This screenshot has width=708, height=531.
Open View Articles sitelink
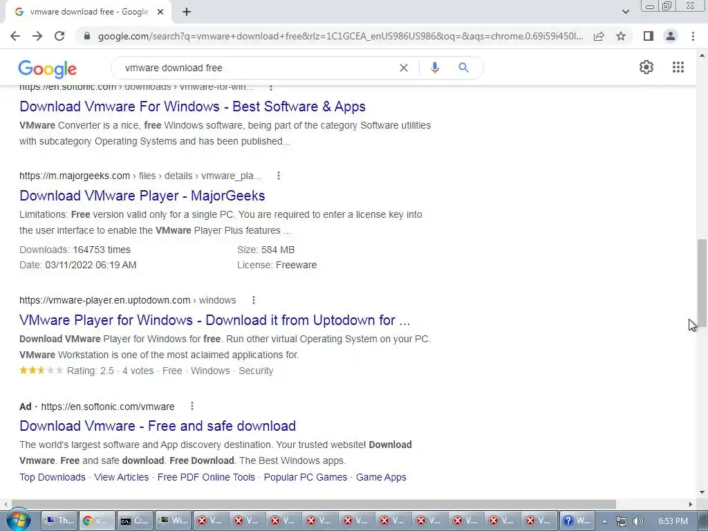pos(122,477)
